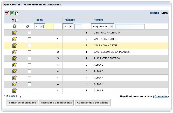Open the Zona comparison operator dropdown
Viewport: 173px width, 113px height.
[40, 26]
